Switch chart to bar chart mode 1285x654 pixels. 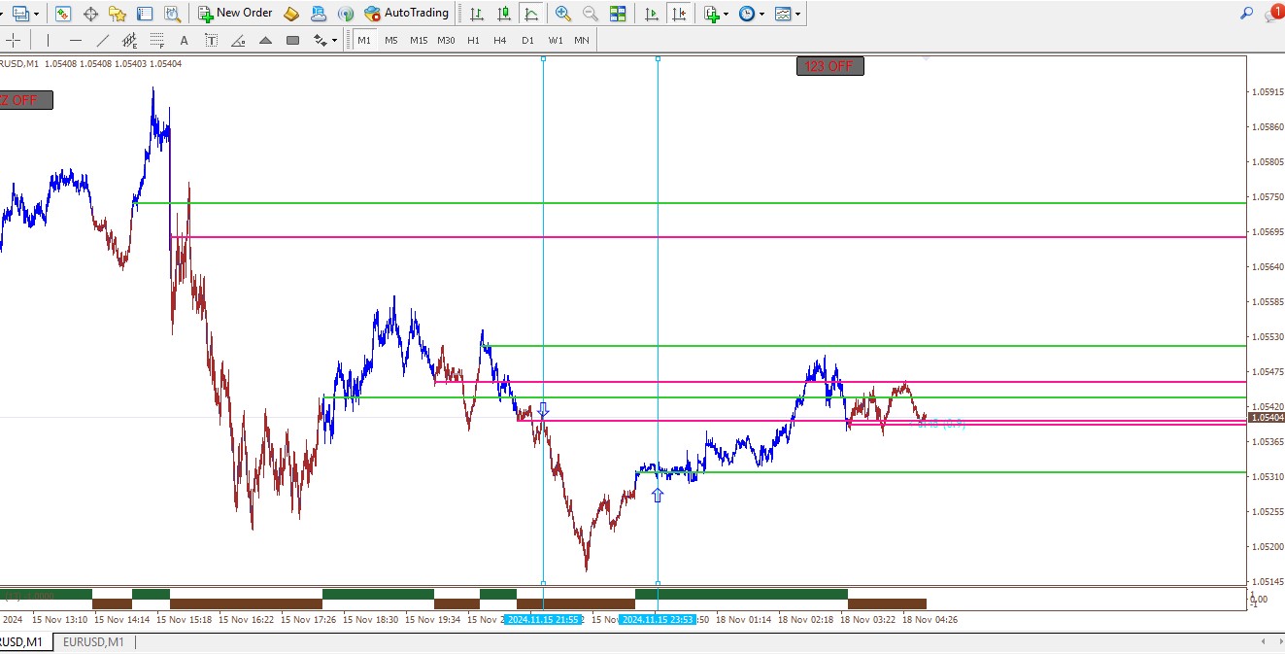point(476,14)
